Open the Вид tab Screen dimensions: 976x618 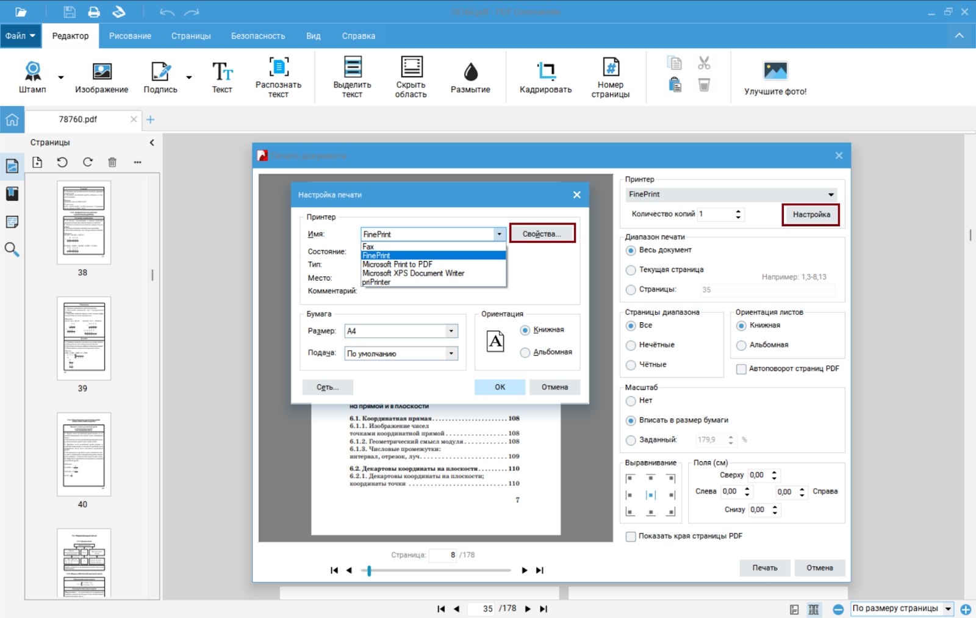(314, 36)
